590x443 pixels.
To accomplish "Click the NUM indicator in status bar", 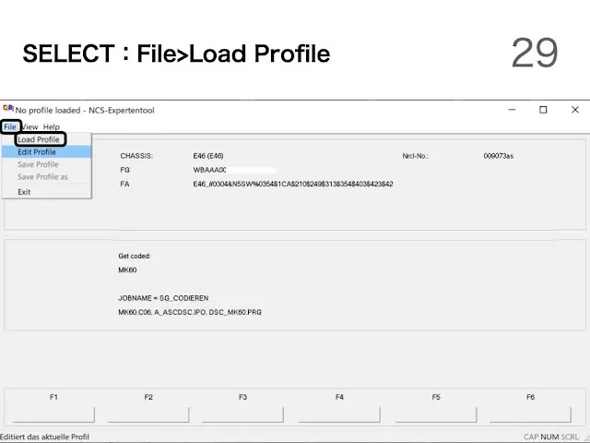I will 549,437.
